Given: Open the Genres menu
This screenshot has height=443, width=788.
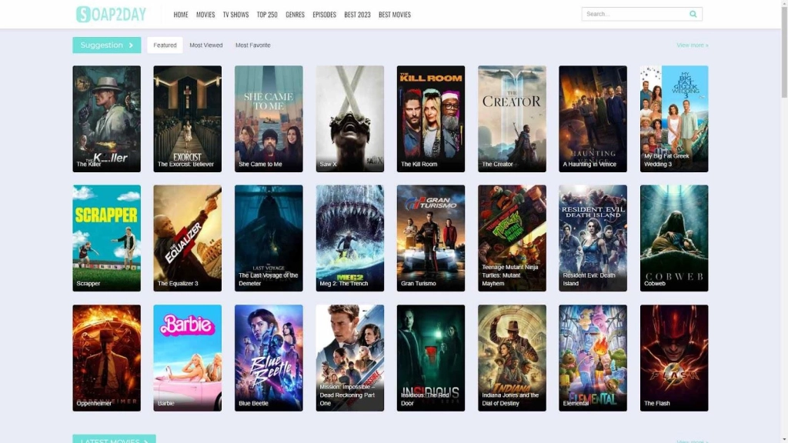Looking at the screenshot, I should click(x=295, y=15).
